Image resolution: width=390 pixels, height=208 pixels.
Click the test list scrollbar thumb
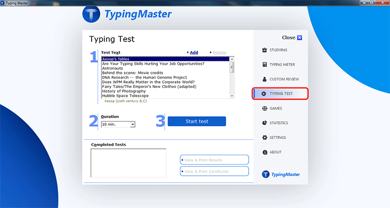(232, 67)
